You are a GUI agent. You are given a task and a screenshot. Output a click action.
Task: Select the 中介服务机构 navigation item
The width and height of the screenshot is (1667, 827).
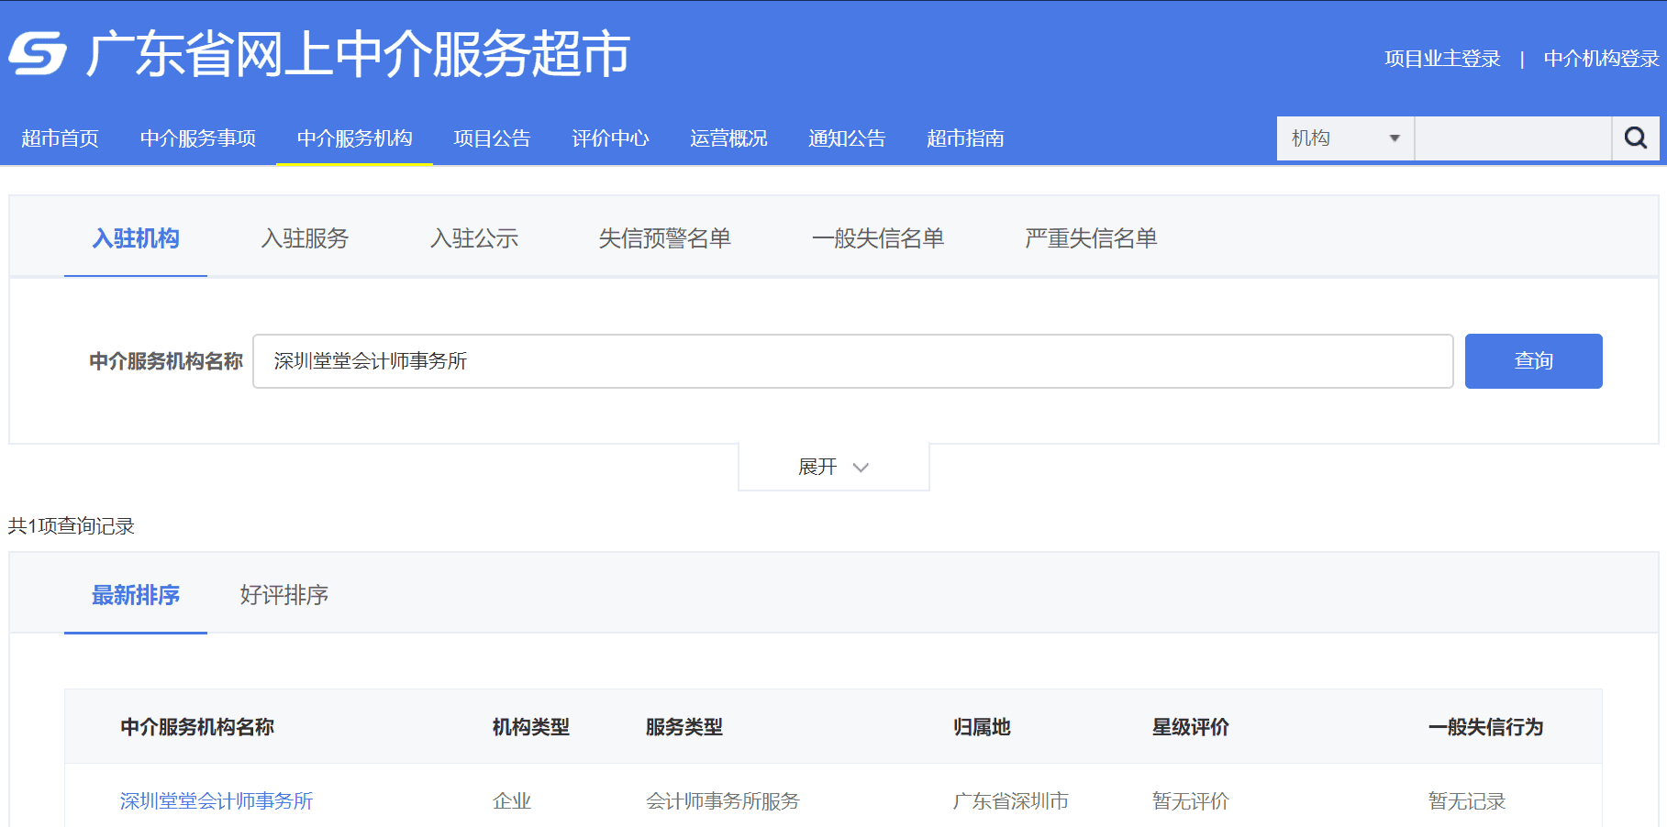(x=354, y=138)
